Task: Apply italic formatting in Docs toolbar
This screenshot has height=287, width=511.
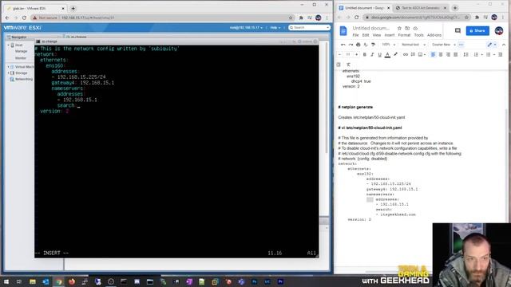Action: point(372,55)
